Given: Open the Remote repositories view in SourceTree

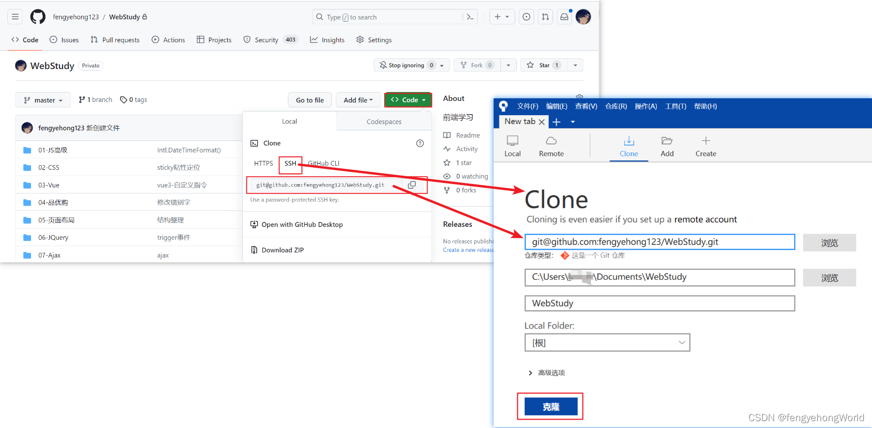Looking at the screenshot, I should (x=551, y=146).
